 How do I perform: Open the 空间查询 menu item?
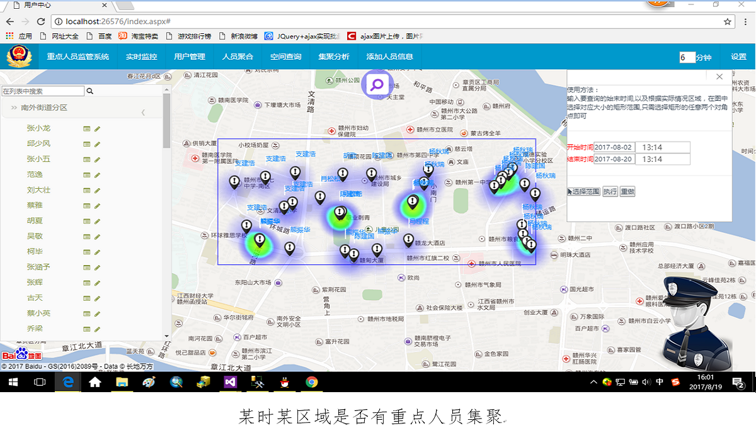tap(285, 57)
